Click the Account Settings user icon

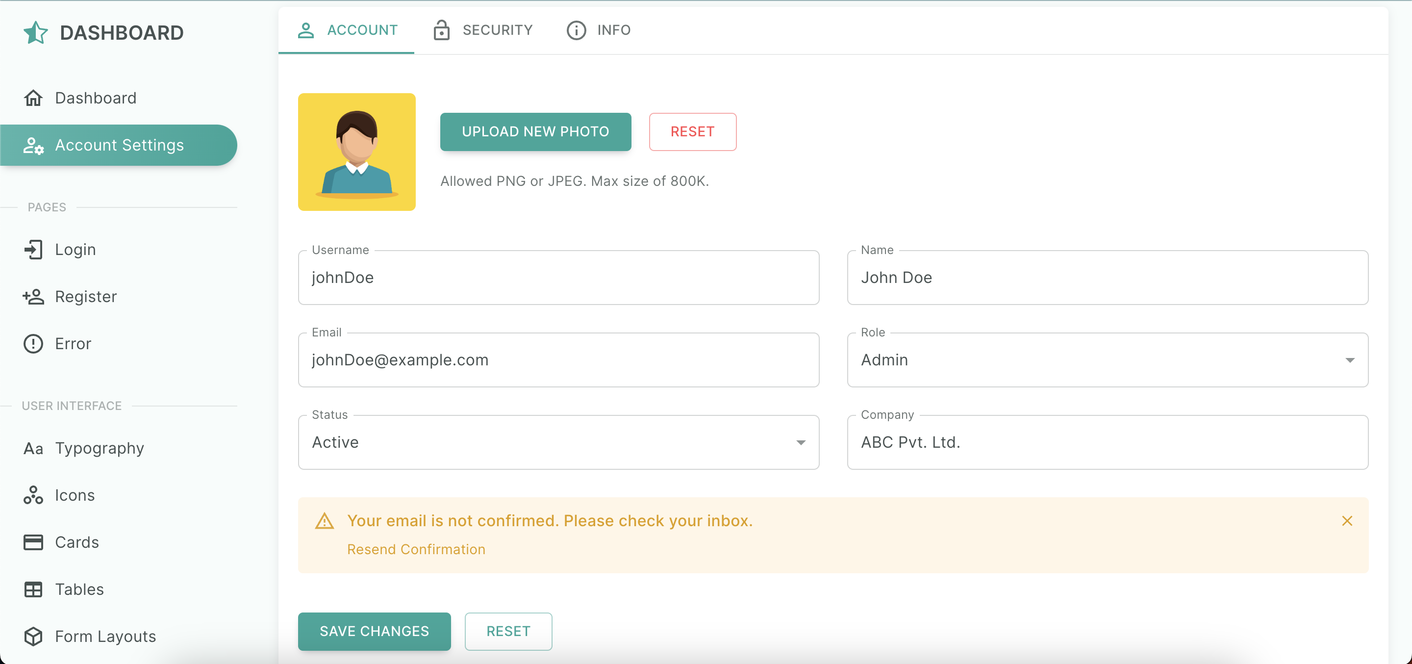click(x=32, y=145)
